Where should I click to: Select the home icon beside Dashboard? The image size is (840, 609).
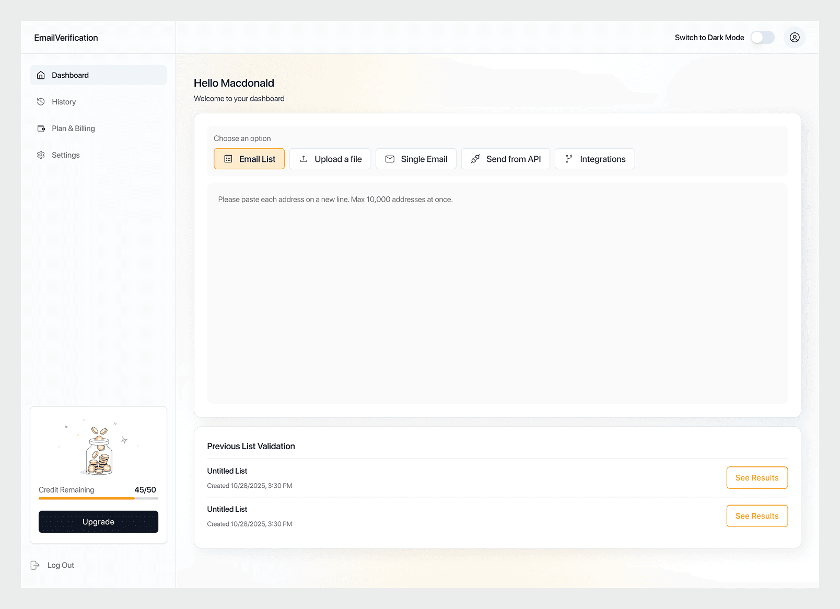point(41,75)
